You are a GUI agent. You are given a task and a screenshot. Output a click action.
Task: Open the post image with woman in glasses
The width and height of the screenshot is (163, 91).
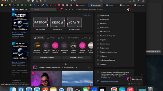(x=46, y=79)
